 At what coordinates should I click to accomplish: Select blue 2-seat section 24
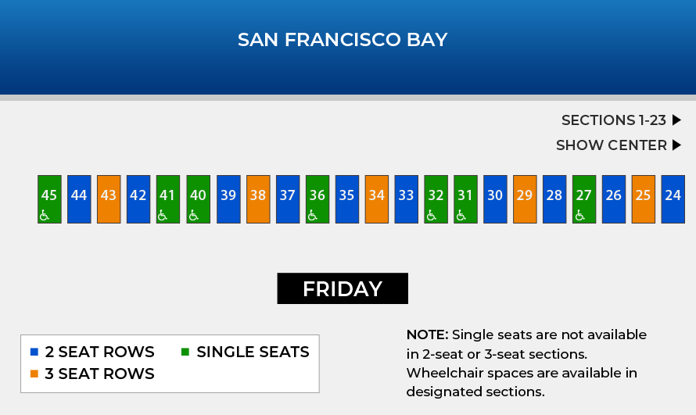(x=673, y=199)
